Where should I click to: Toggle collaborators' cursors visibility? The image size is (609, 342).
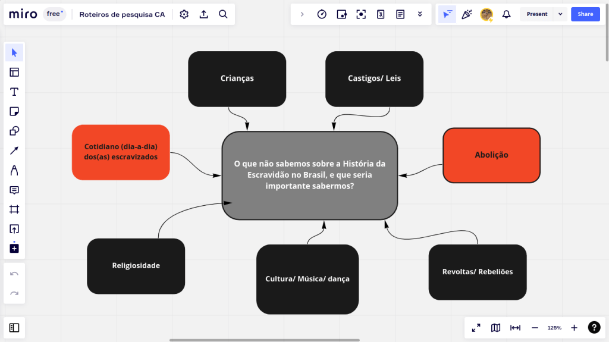447,14
